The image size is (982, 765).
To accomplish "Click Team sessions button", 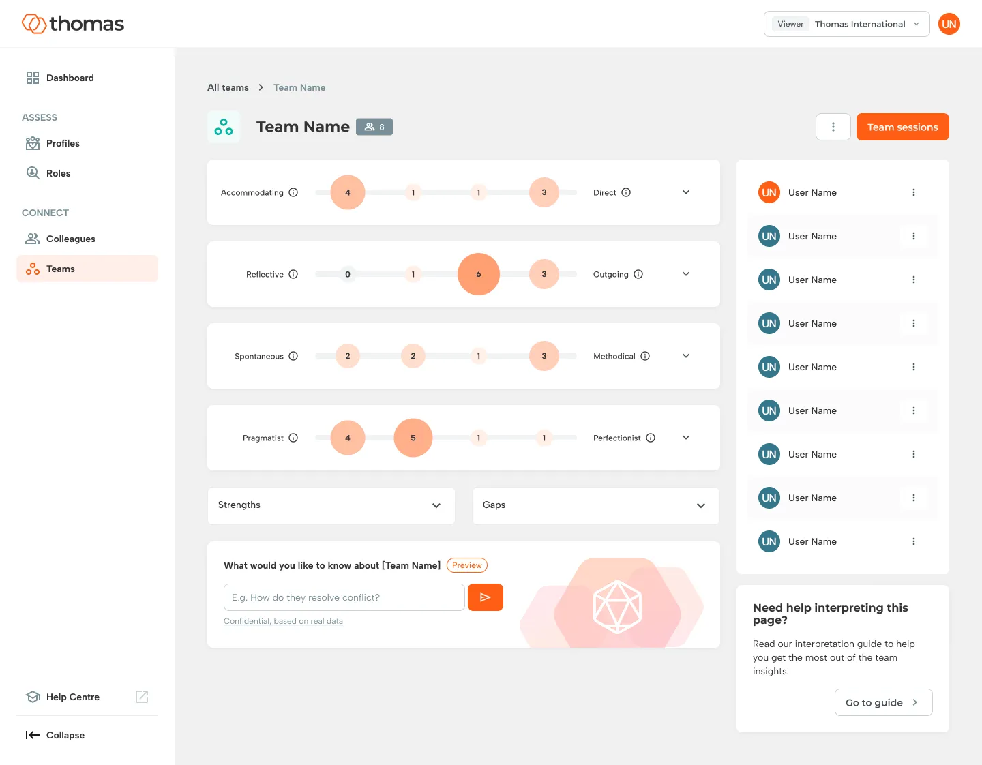I will pos(903,127).
